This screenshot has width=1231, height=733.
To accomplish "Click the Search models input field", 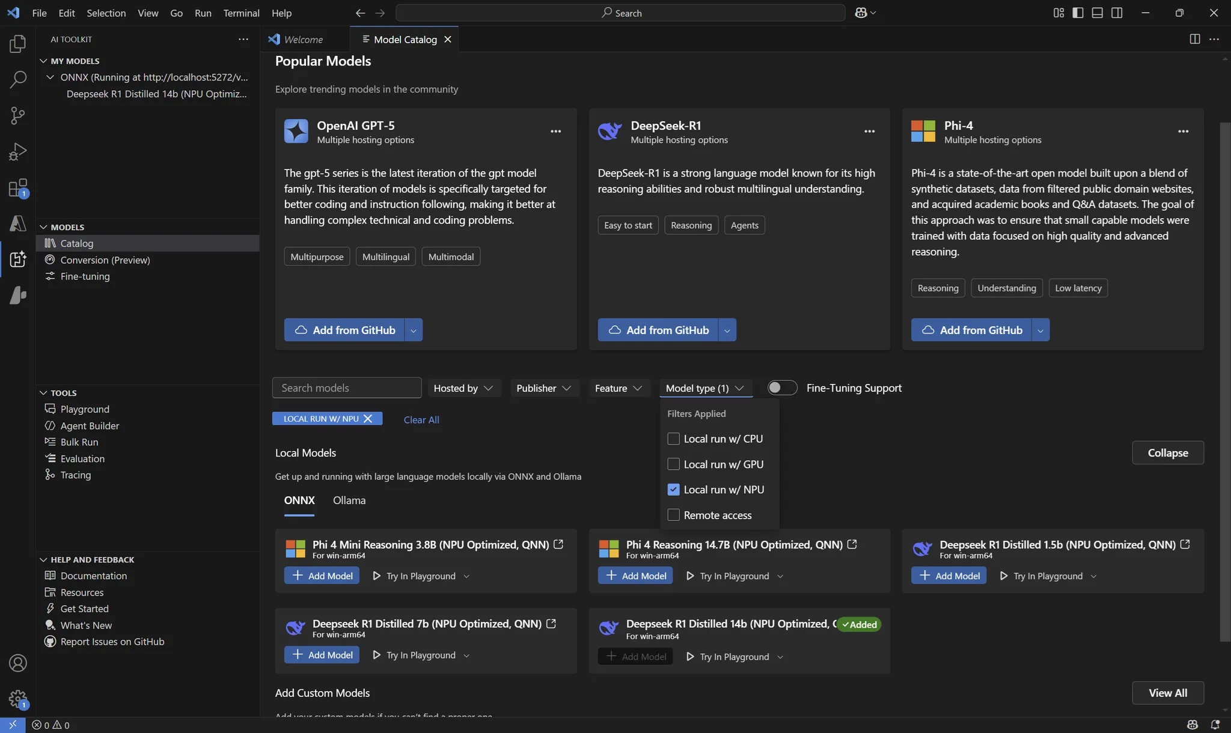I will coord(347,388).
